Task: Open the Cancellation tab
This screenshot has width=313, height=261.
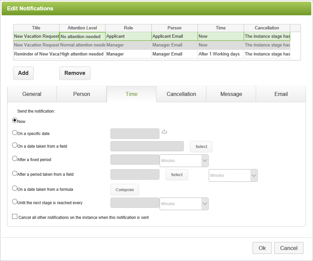Action: 181,94
